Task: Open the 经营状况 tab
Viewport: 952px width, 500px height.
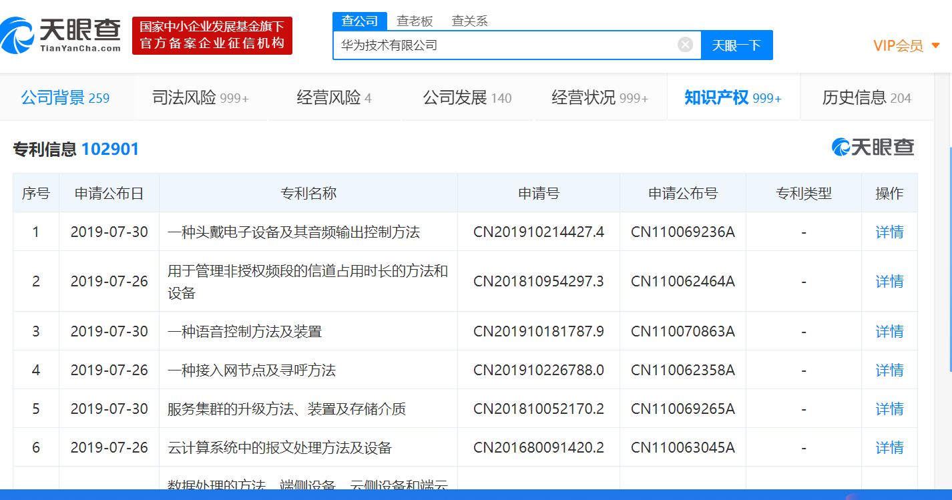Action: tap(600, 98)
